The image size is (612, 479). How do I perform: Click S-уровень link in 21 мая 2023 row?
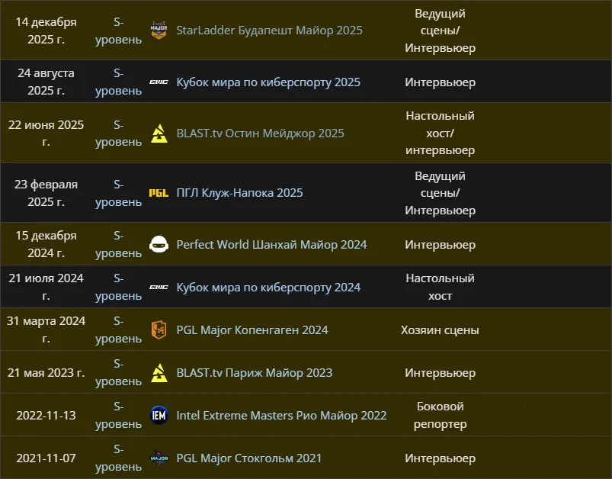point(118,372)
